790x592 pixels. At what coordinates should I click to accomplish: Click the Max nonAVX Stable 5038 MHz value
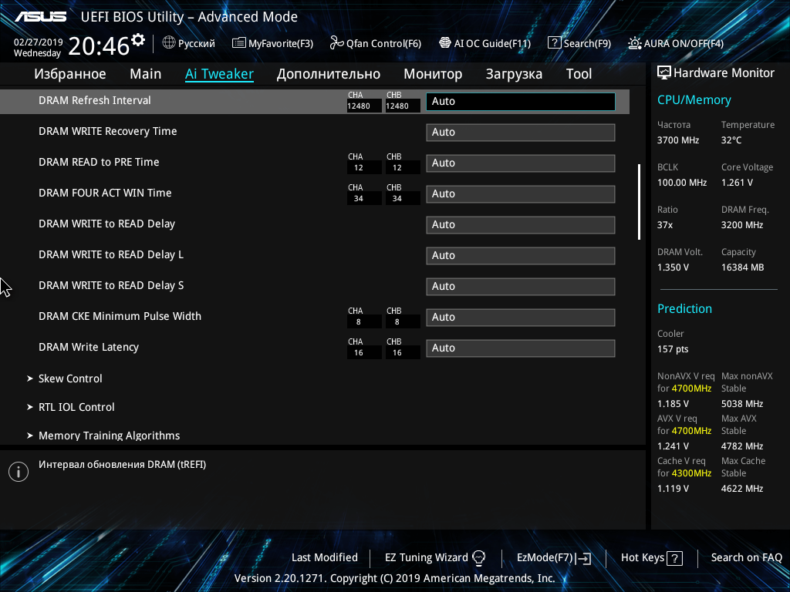742,404
